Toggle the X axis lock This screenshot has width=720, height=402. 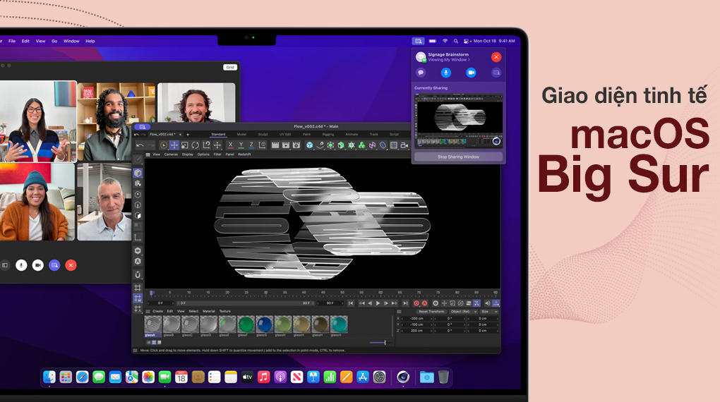(x=231, y=145)
